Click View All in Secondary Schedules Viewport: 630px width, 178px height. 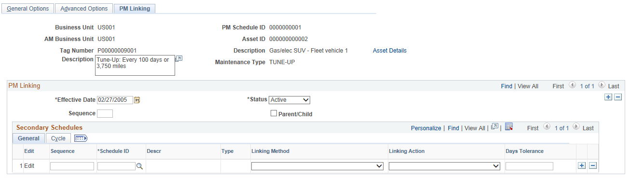tap(475, 128)
